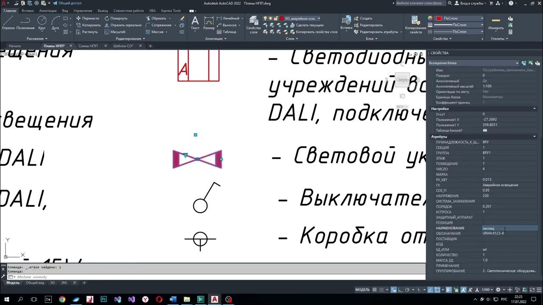
Task: Click Сделать текущим layer button
Action: 306,25
